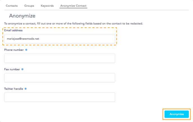
Task: Select the Anonymize Contact tab
Action: coord(73,6)
